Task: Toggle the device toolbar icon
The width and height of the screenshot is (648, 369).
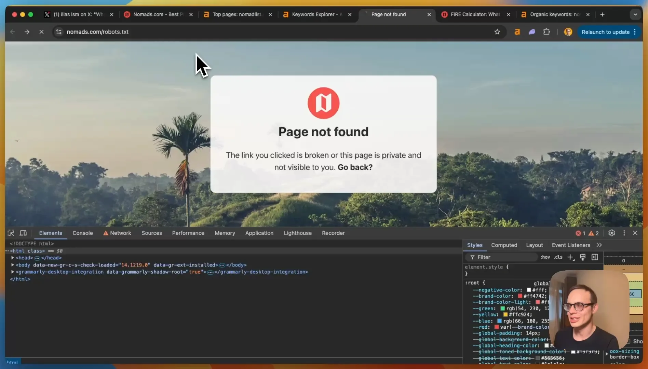Action: click(x=23, y=233)
